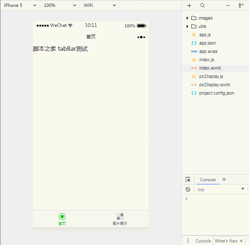This screenshot has width=250, height=245.
Task: Tap the 图片展示 tab label
Action: pos(120,223)
